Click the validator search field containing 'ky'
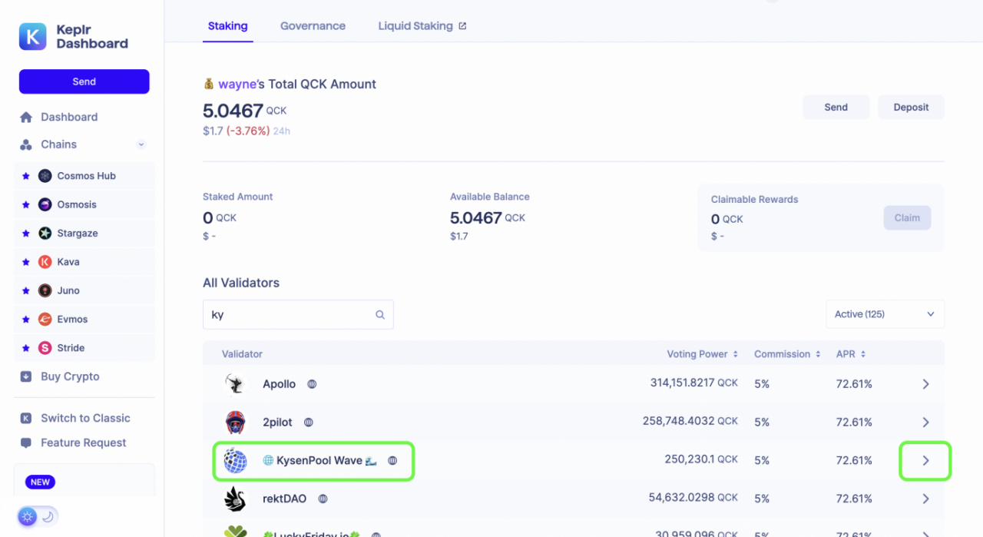983x537 pixels. (x=298, y=315)
